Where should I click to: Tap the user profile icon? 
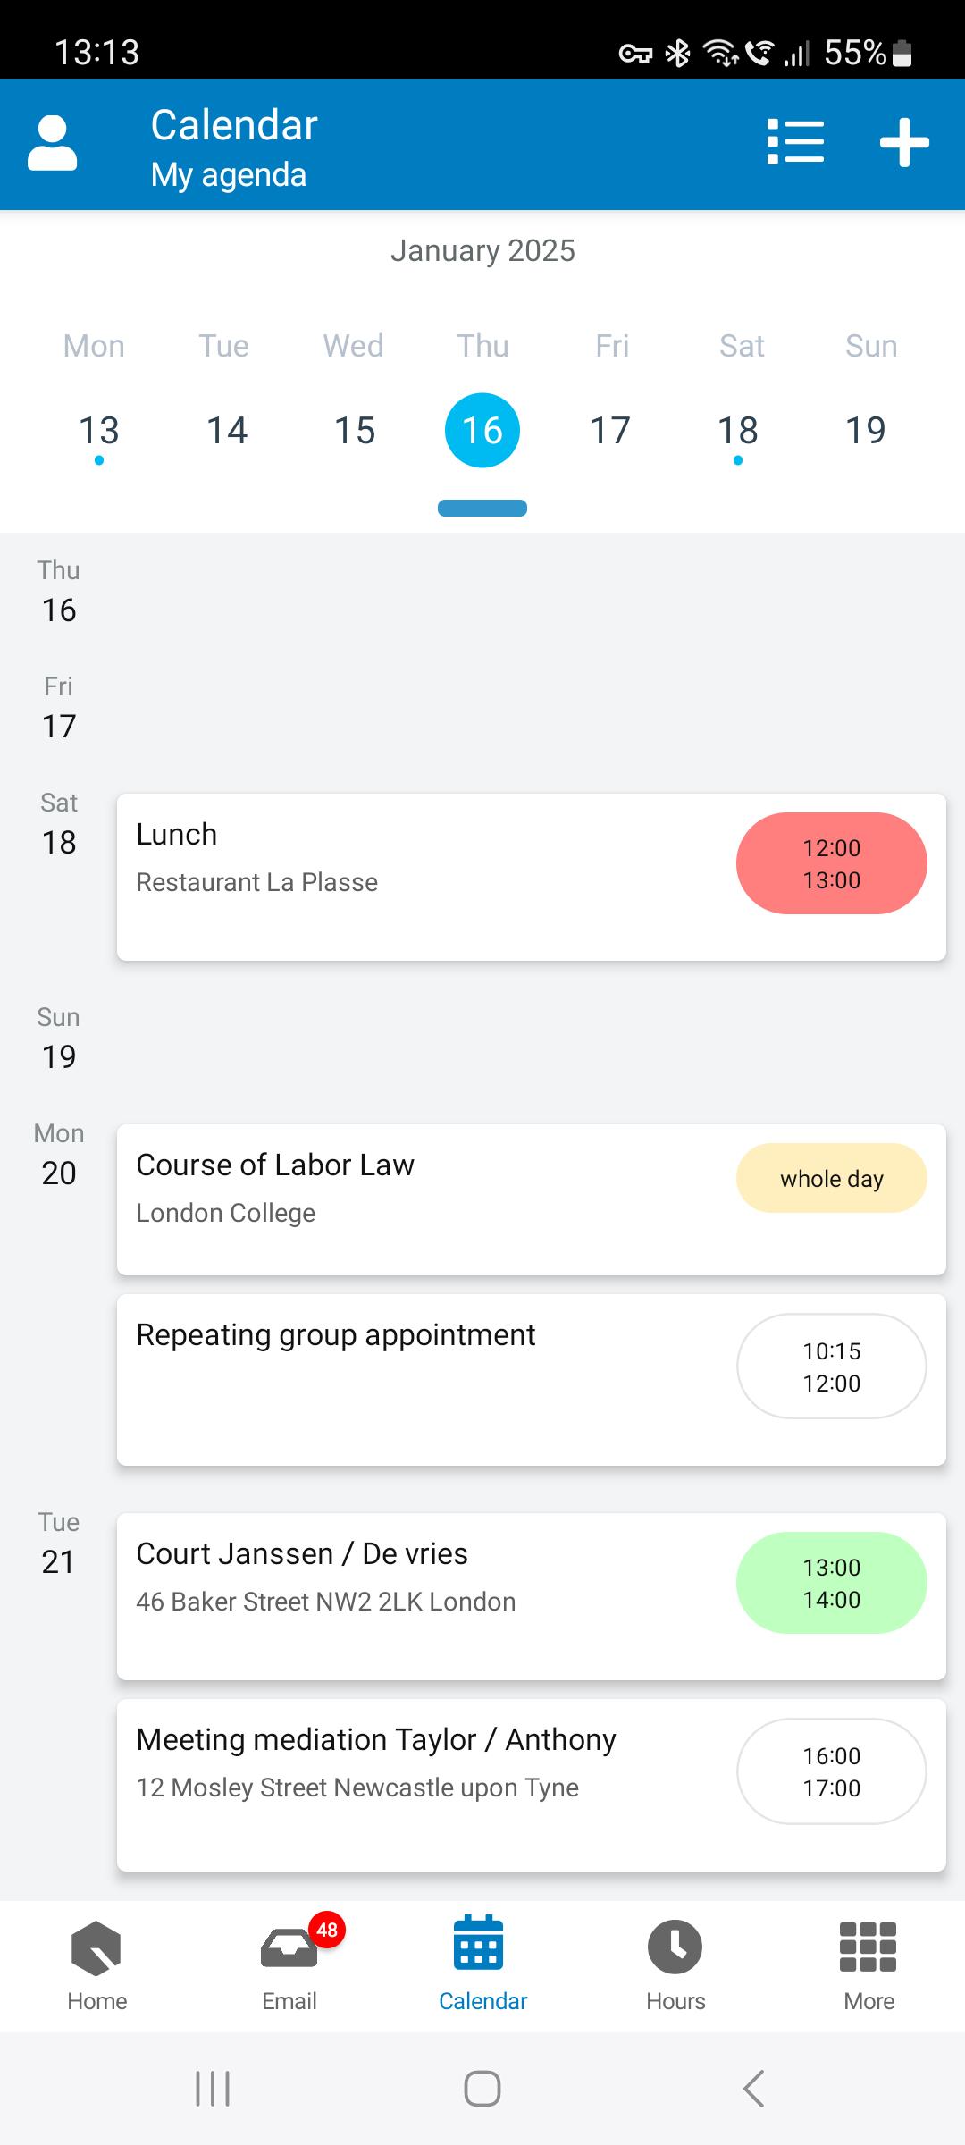pos(53,143)
